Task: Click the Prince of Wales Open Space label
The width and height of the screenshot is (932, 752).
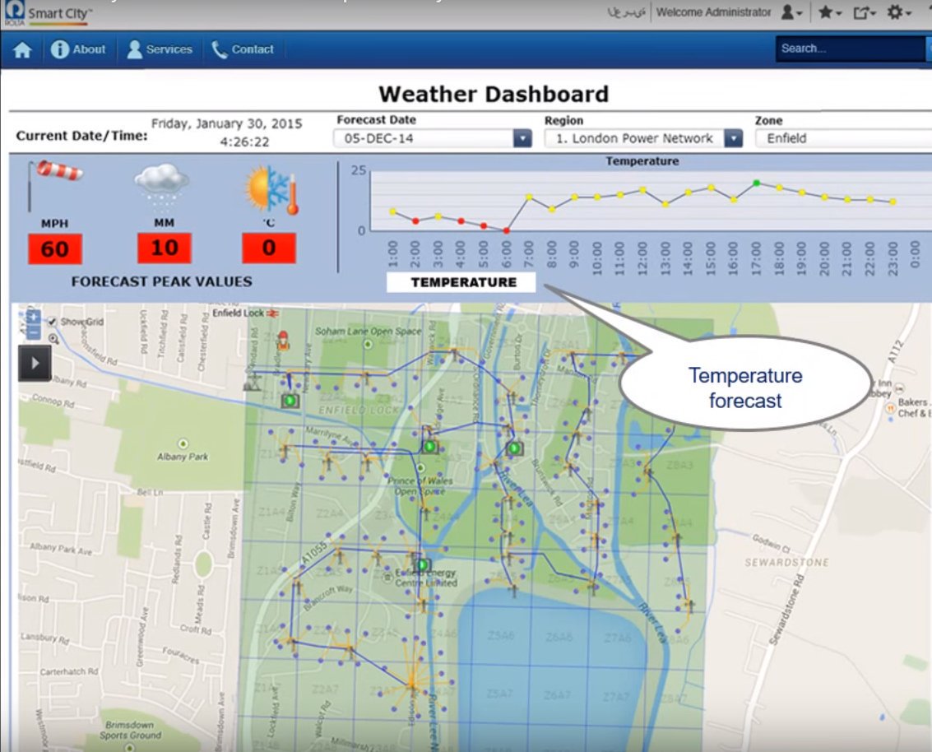Action: [420, 485]
